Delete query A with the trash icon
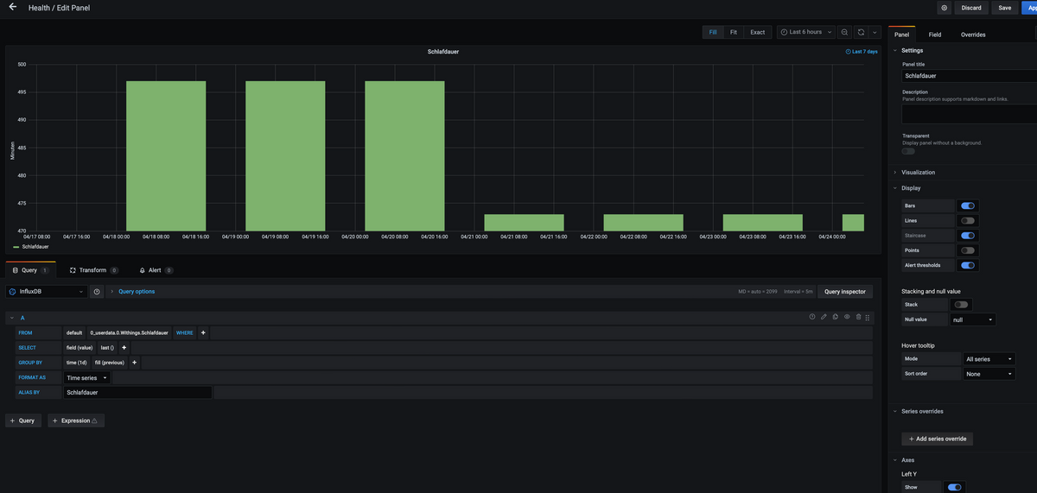 click(x=858, y=317)
